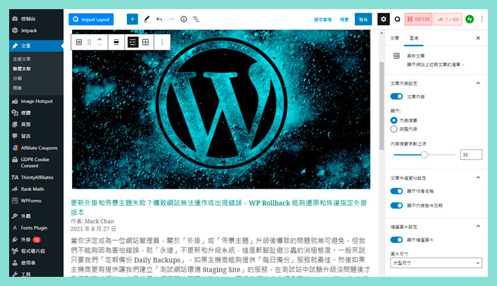Collapse the 文章中繼資料設定 panel
This screenshot has height=286, width=497.
pyautogui.click(x=478, y=178)
